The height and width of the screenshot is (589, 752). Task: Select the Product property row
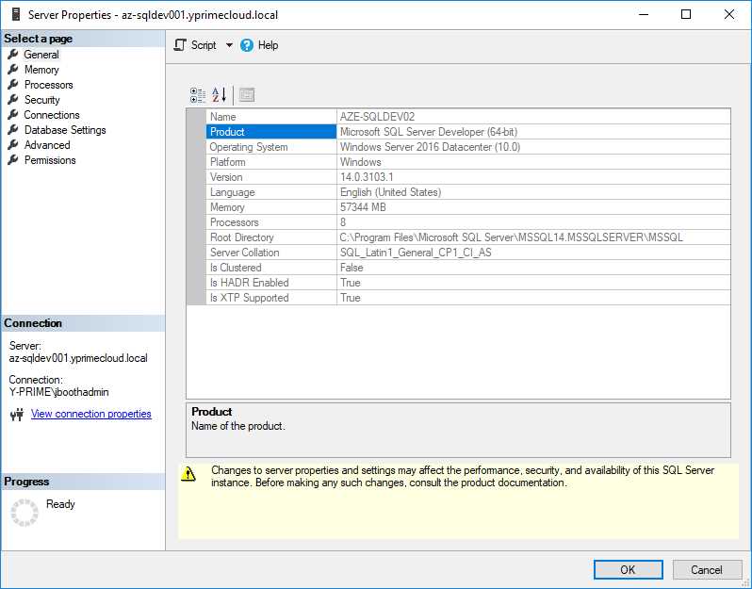coord(468,132)
